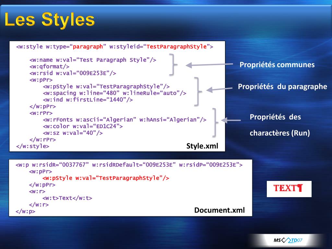This screenshot has height=249, width=332.
Task: Click the w:rFonts Algerian line
Action: coord(124,120)
